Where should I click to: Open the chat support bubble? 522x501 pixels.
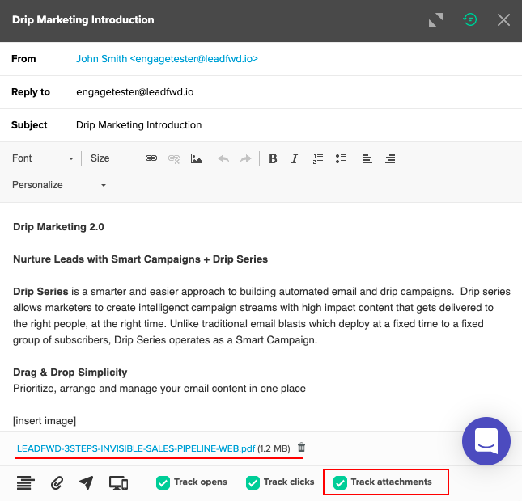[486, 441]
